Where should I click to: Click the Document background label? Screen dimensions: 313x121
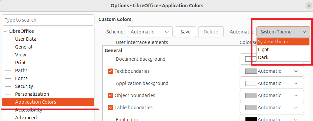pyautogui.click(x=141, y=59)
